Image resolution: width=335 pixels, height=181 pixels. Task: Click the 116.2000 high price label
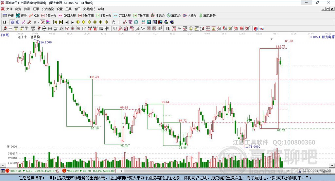click(x=45, y=42)
